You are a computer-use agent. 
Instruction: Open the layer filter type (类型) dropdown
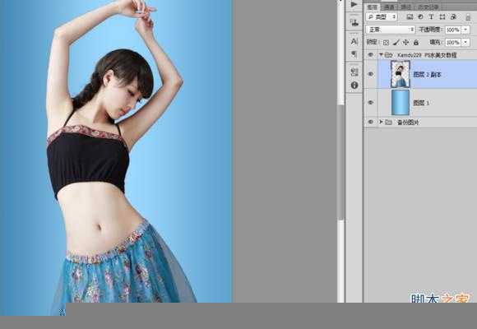point(382,16)
